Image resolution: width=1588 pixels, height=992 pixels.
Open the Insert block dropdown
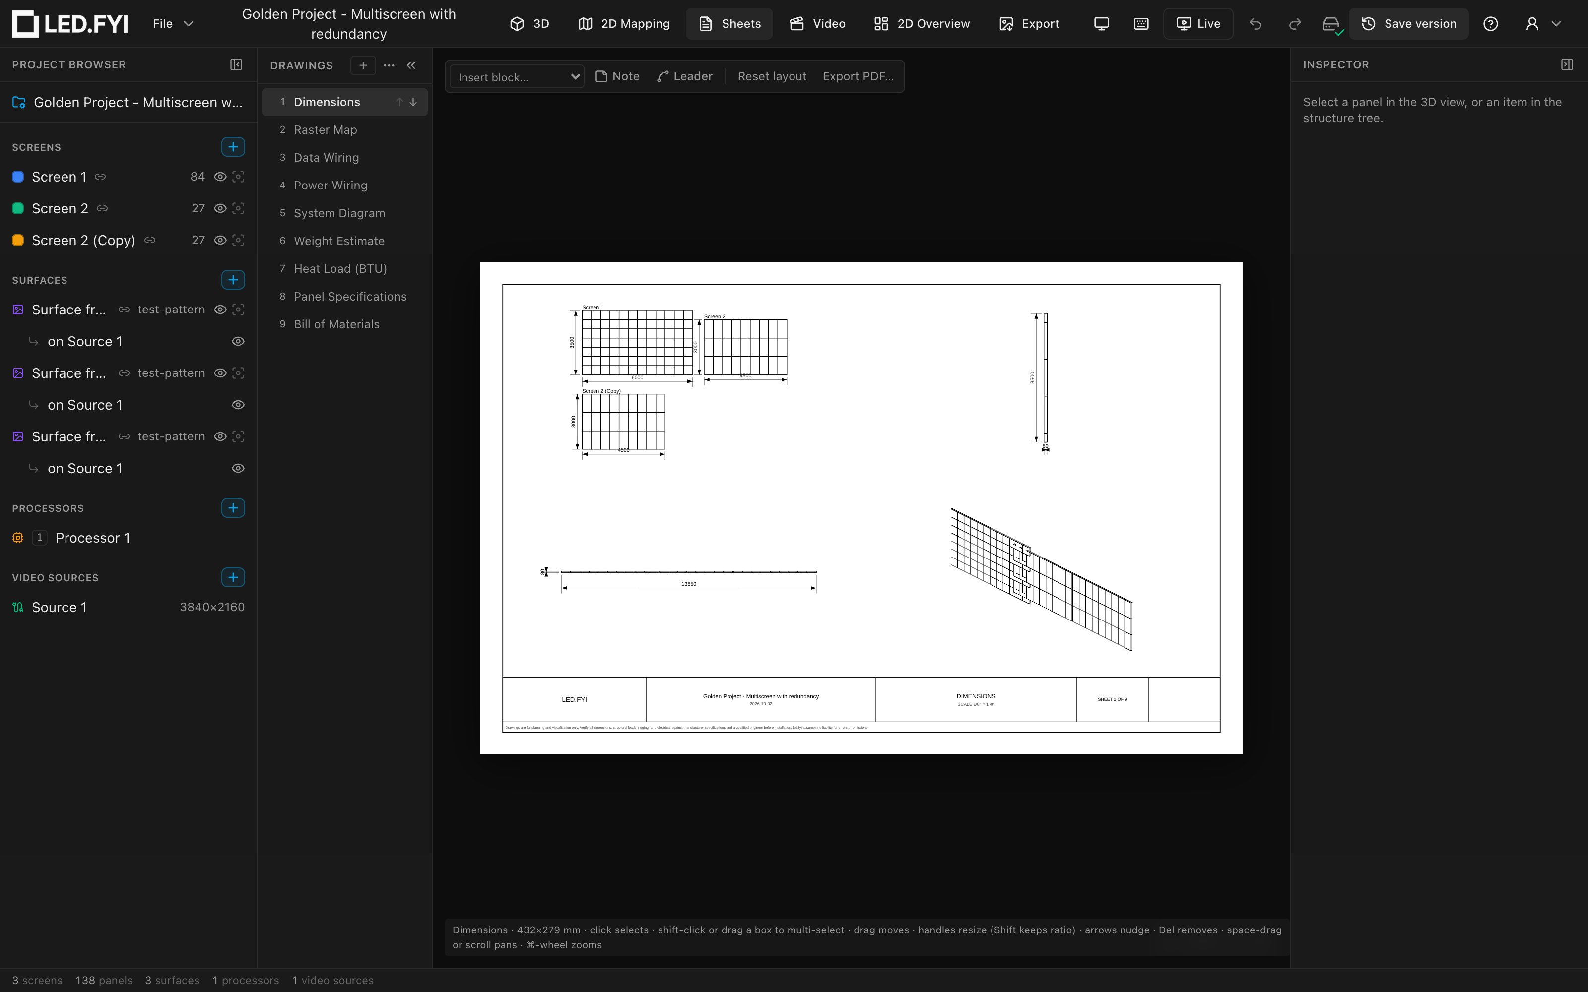coord(517,77)
